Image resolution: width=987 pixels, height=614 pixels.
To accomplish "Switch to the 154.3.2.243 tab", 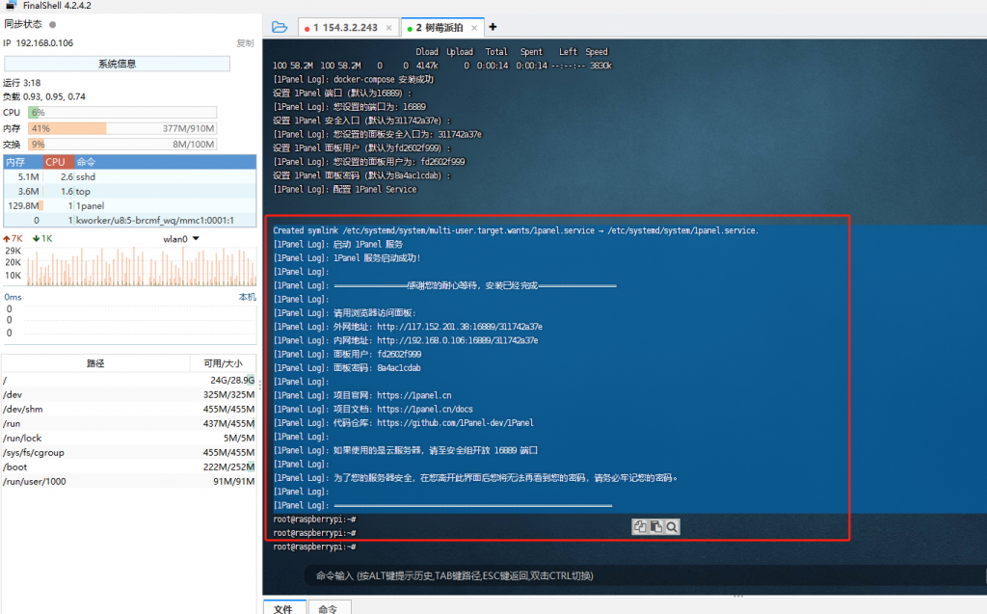I will (x=348, y=28).
